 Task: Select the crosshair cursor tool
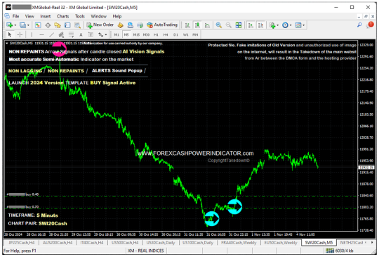[x=20, y=34]
